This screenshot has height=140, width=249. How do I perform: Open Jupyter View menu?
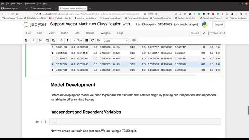coord(52,33)
